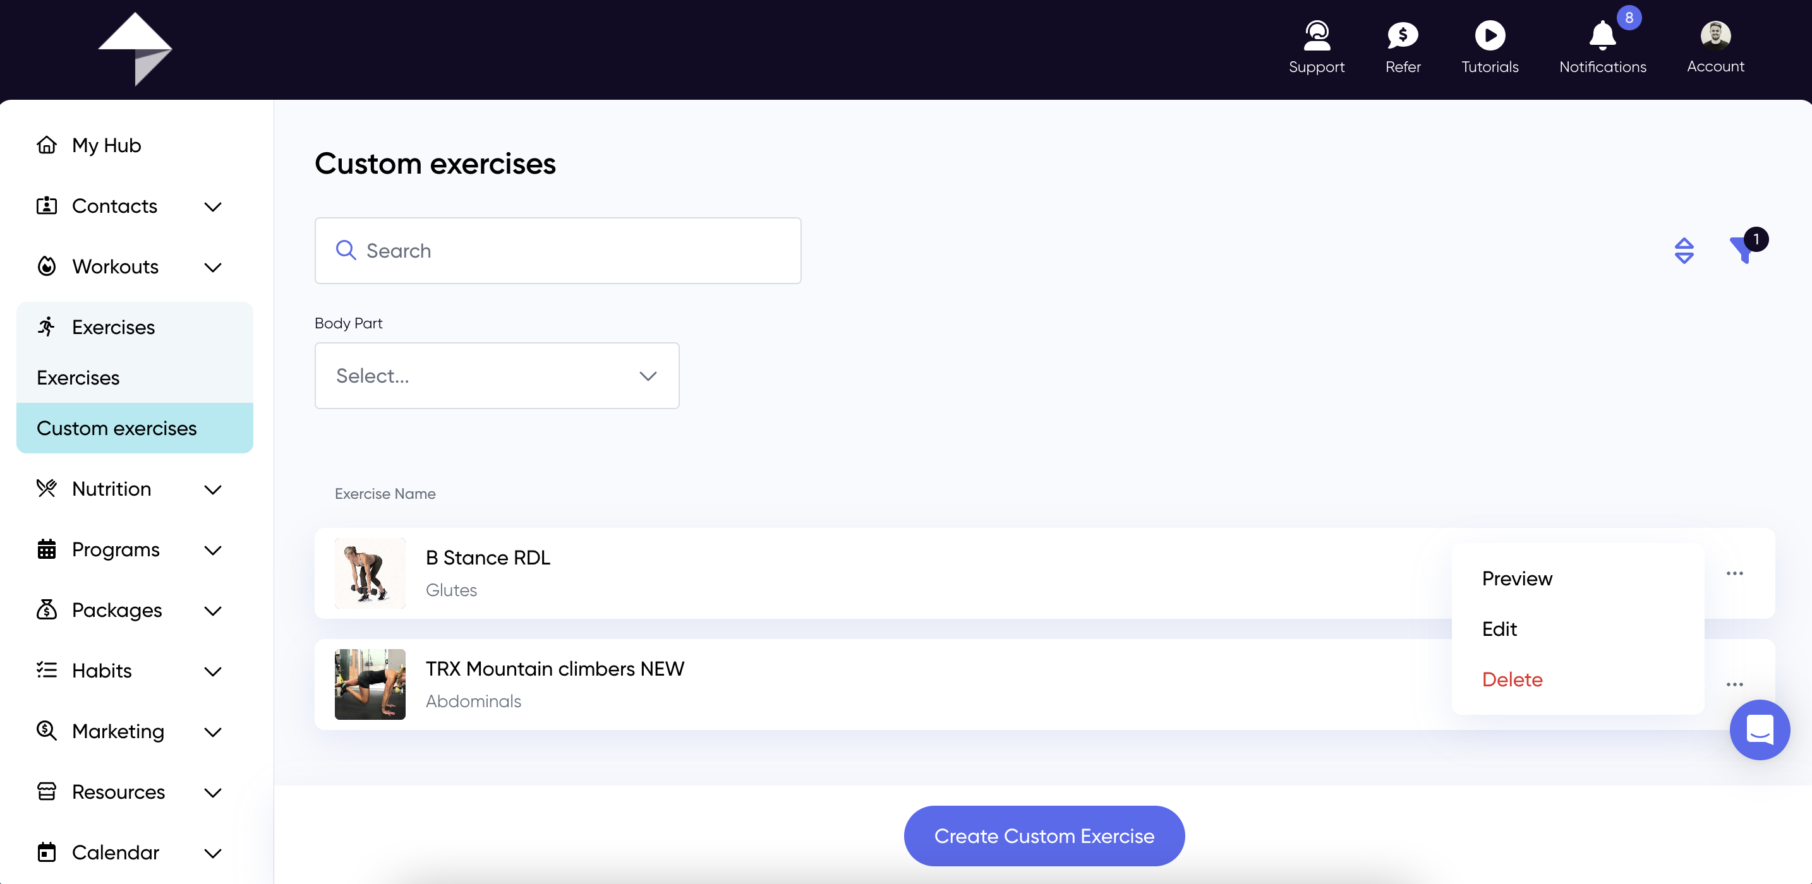The width and height of the screenshot is (1812, 884).
Task: Click the sort arrows icon
Action: 1684,250
